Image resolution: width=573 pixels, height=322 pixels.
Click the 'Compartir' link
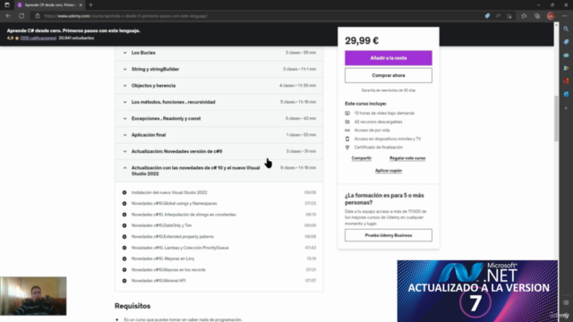362,158
